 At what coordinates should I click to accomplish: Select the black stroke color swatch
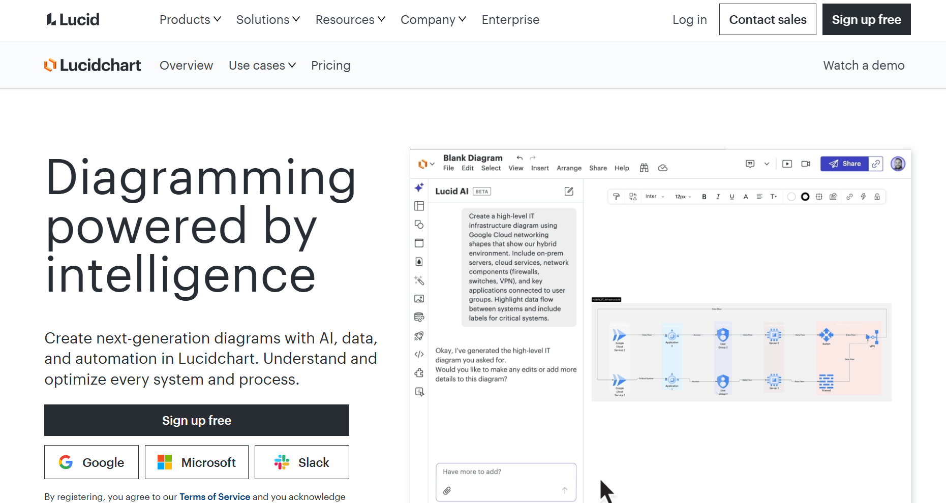(x=805, y=197)
